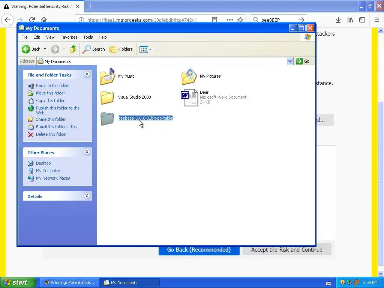Open Firefox hamburger menu

[x=377, y=20]
